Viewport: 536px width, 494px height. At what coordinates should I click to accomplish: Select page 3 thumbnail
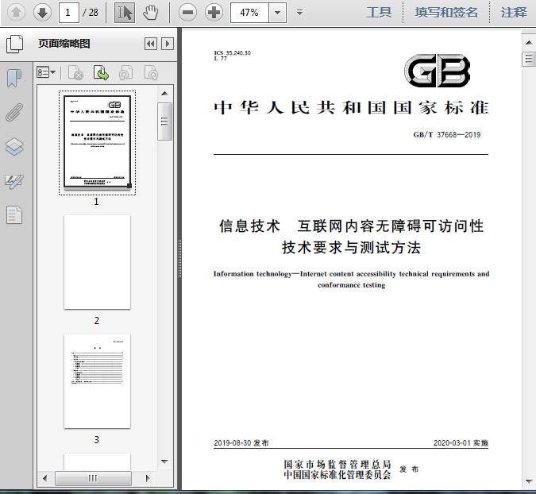point(97,381)
